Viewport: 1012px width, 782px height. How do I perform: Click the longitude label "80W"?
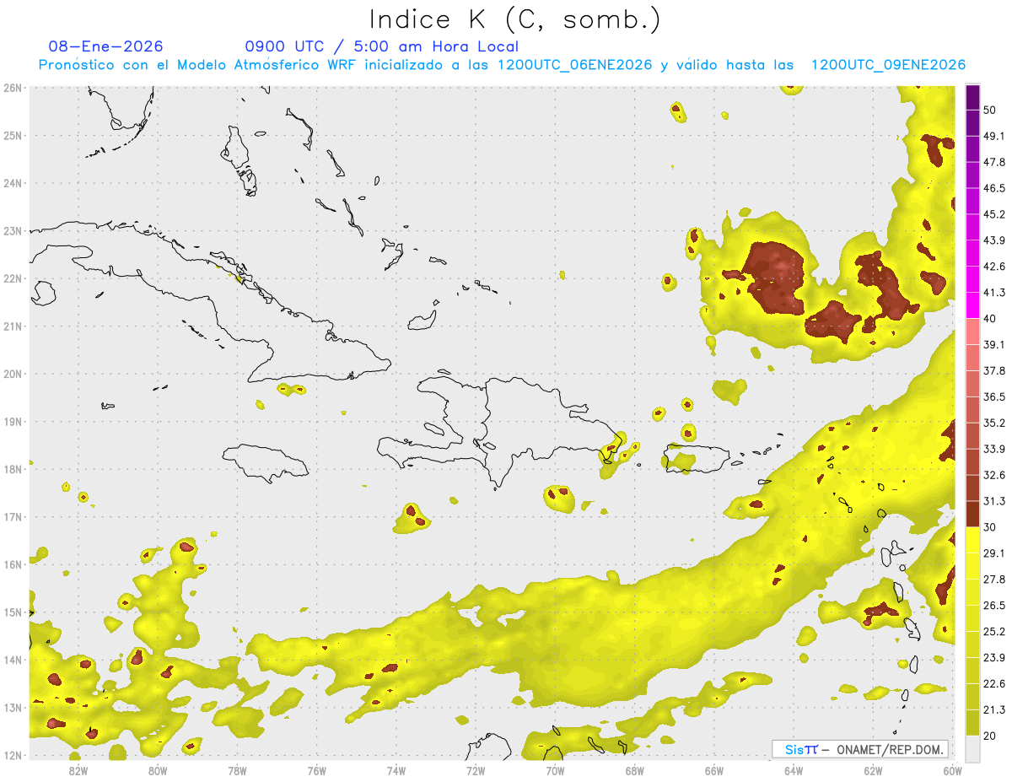tap(158, 770)
